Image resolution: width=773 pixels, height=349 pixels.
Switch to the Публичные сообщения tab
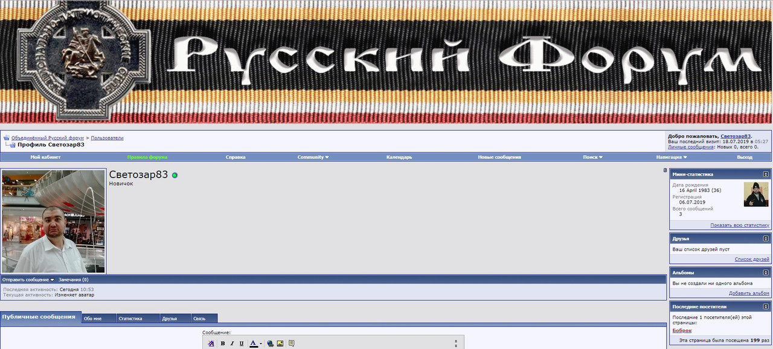[x=40, y=317]
